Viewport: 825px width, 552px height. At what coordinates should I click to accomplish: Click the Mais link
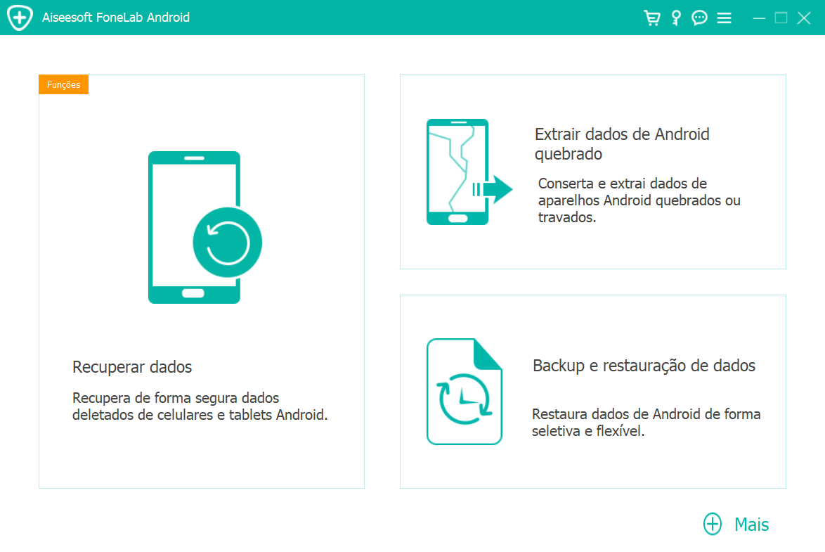[x=751, y=525]
